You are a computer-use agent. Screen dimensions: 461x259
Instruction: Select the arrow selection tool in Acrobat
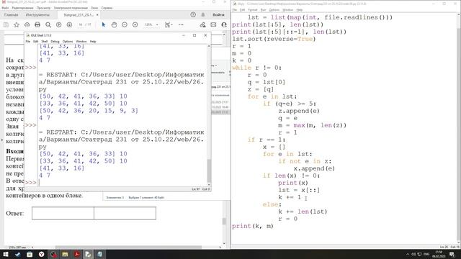[103, 24]
